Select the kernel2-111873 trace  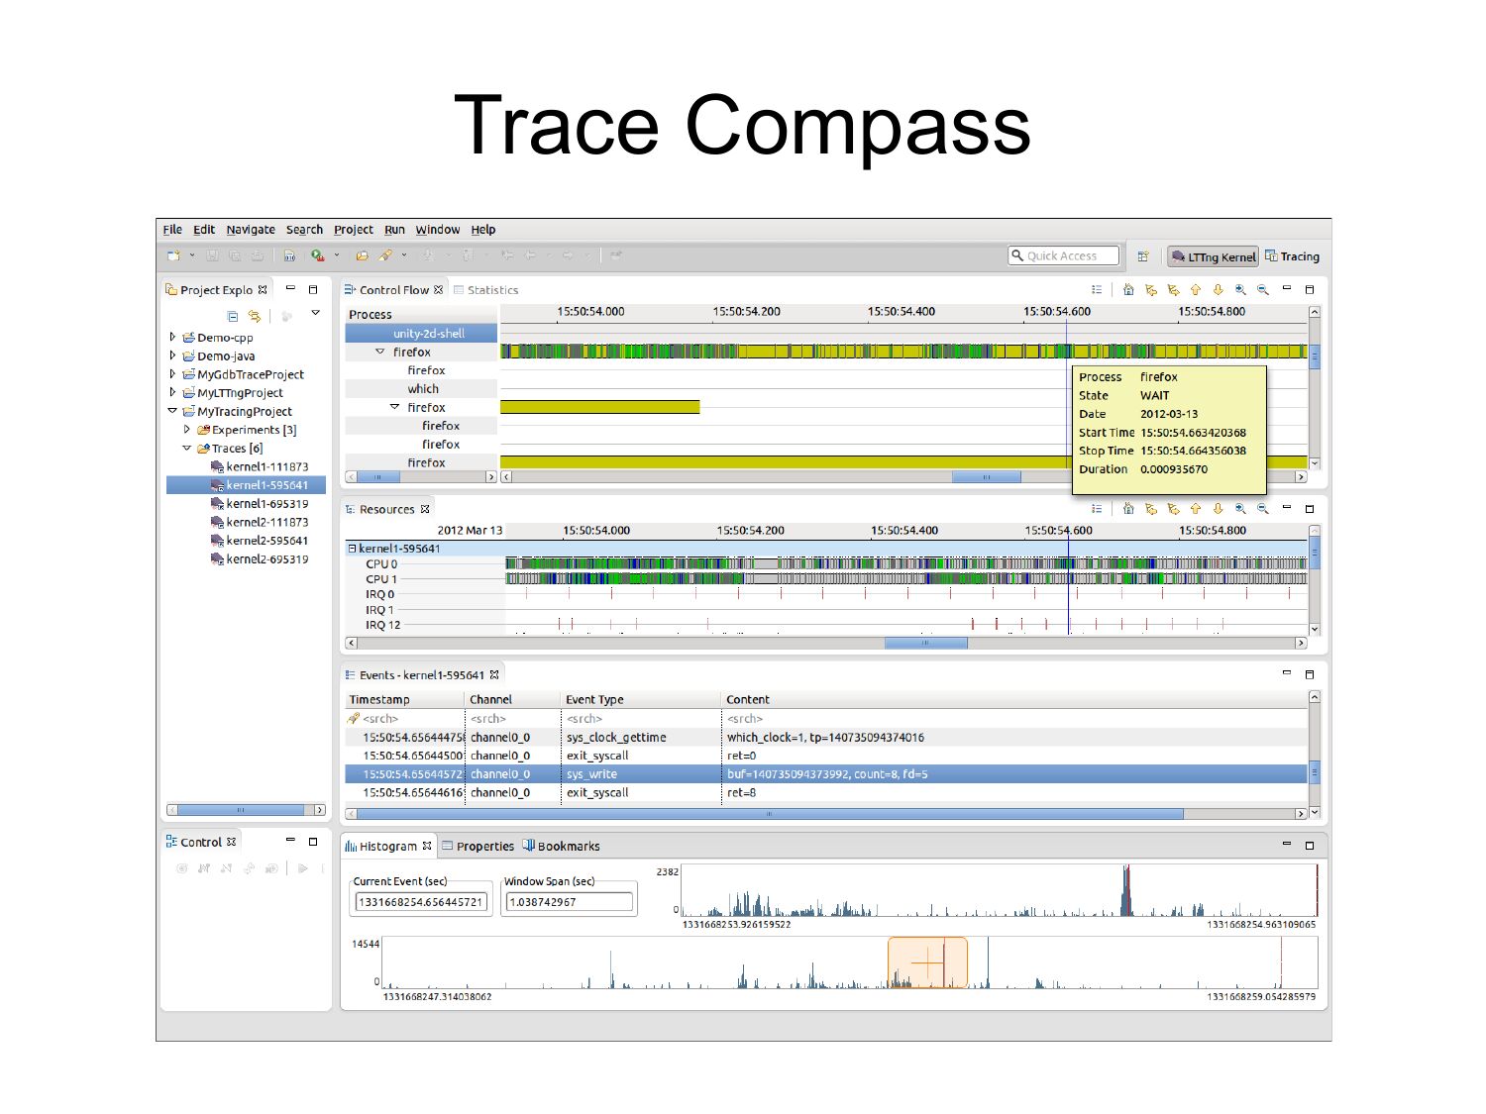click(x=265, y=523)
